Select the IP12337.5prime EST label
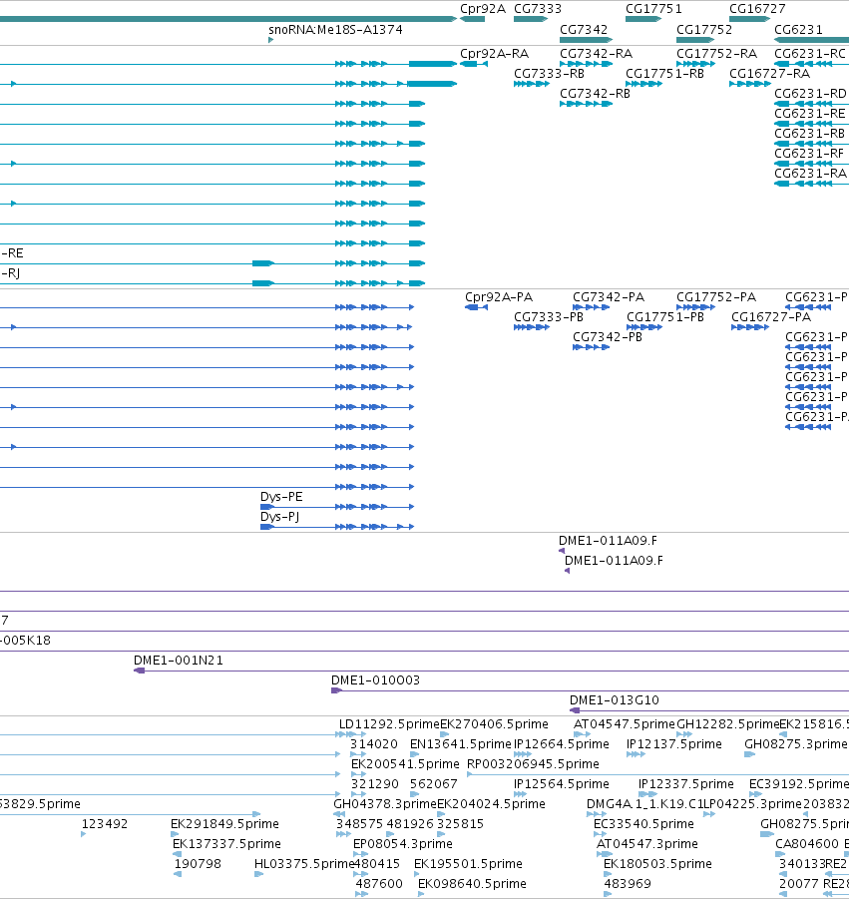The image size is (849, 899). pyautogui.click(x=686, y=784)
